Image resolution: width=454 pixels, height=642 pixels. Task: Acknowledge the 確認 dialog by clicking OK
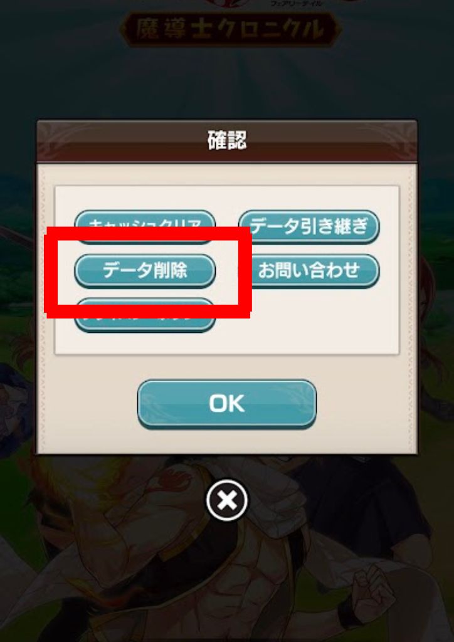[227, 404]
